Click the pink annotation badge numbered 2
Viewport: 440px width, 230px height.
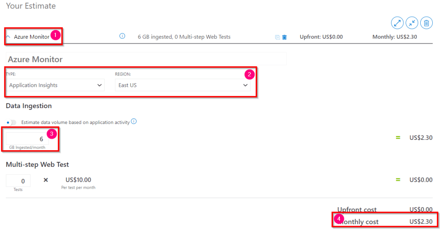tap(249, 74)
